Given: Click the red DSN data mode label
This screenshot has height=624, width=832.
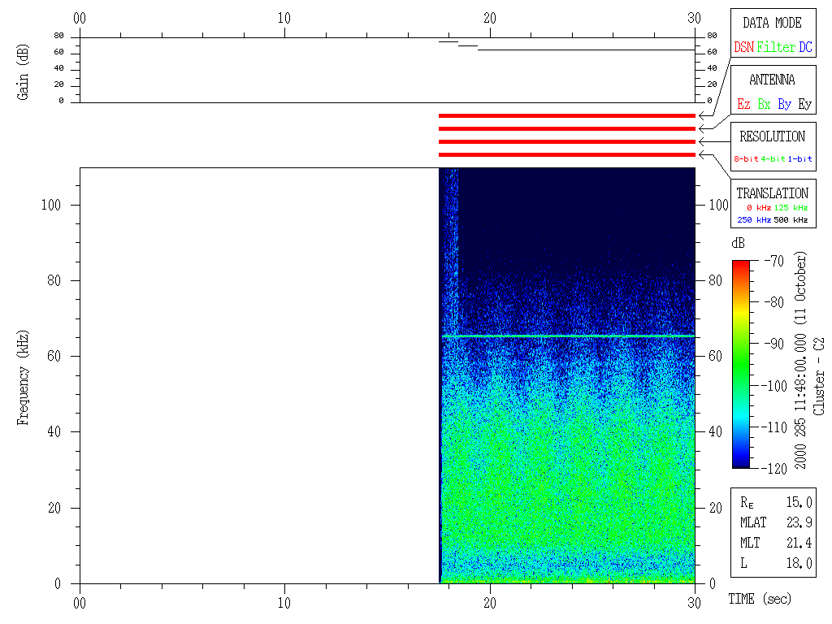Looking at the screenshot, I should click(743, 48).
